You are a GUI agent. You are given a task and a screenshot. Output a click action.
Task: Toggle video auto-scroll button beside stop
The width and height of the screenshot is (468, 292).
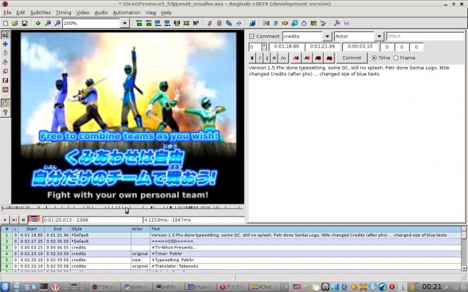click(34, 220)
